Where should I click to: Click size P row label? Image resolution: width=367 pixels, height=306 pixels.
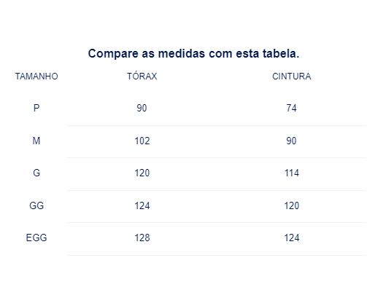pyautogui.click(x=36, y=108)
